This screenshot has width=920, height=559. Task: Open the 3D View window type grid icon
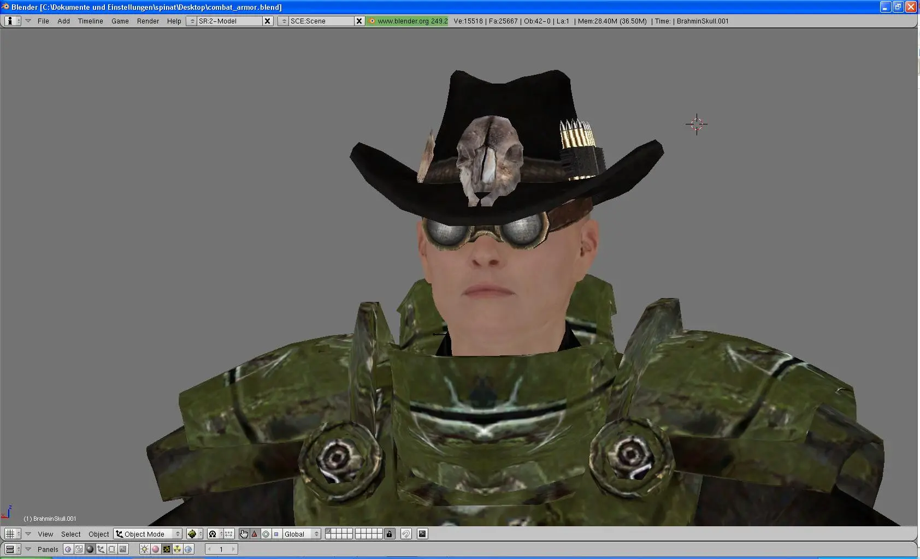tap(13, 534)
